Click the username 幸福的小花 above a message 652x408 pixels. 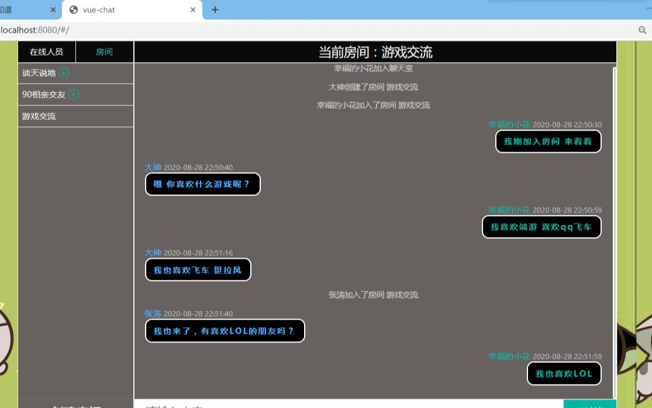pos(509,124)
